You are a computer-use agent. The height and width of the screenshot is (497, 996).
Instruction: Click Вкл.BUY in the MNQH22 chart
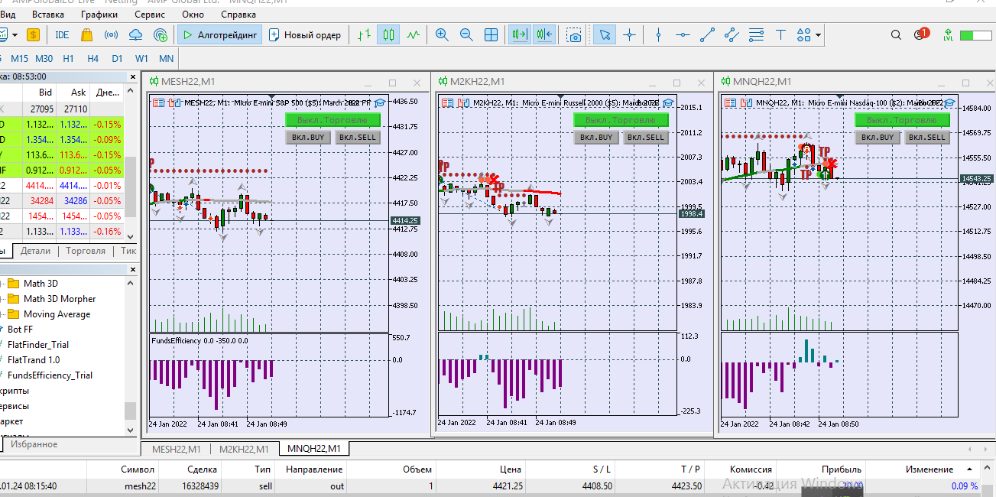point(878,138)
